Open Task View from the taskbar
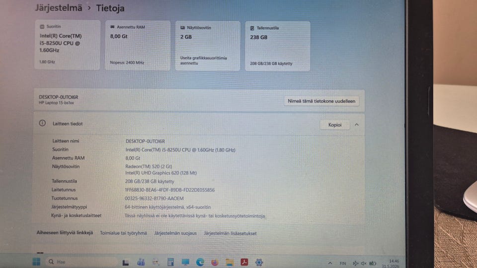The image size is (477, 268). click(126, 263)
